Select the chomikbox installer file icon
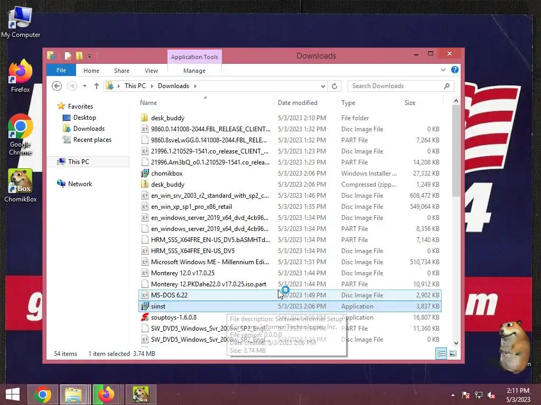This screenshot has width=541, height=405. tap(145, 173)
